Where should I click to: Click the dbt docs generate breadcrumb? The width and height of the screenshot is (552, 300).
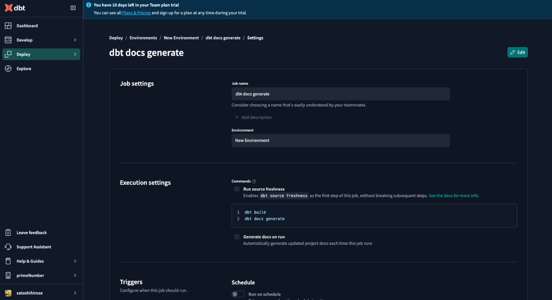pos(223,38)
